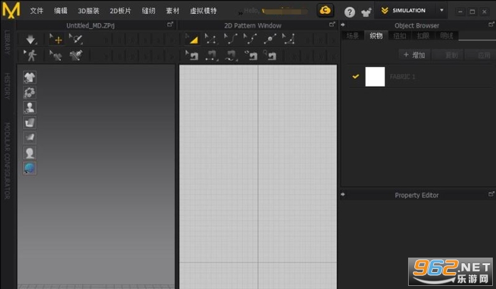Select the Edit Sewing tool with arrow
This screenshot has height=289, width=496.
click(x=192, y=56)
